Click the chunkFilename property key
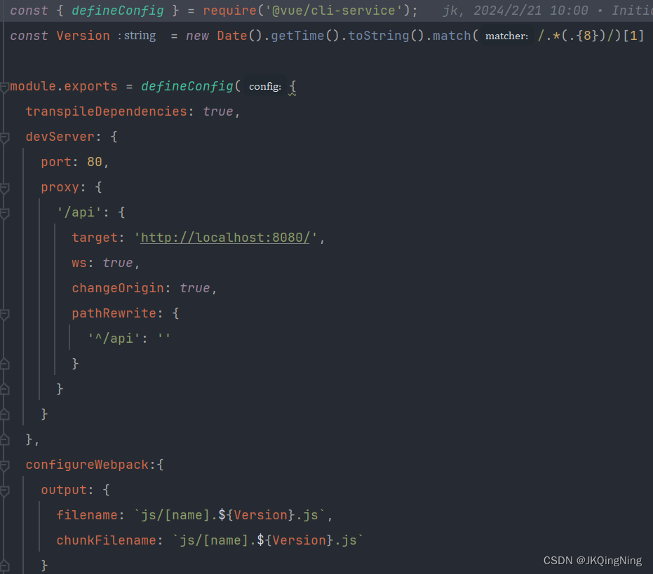 click(x=106, y=540)
